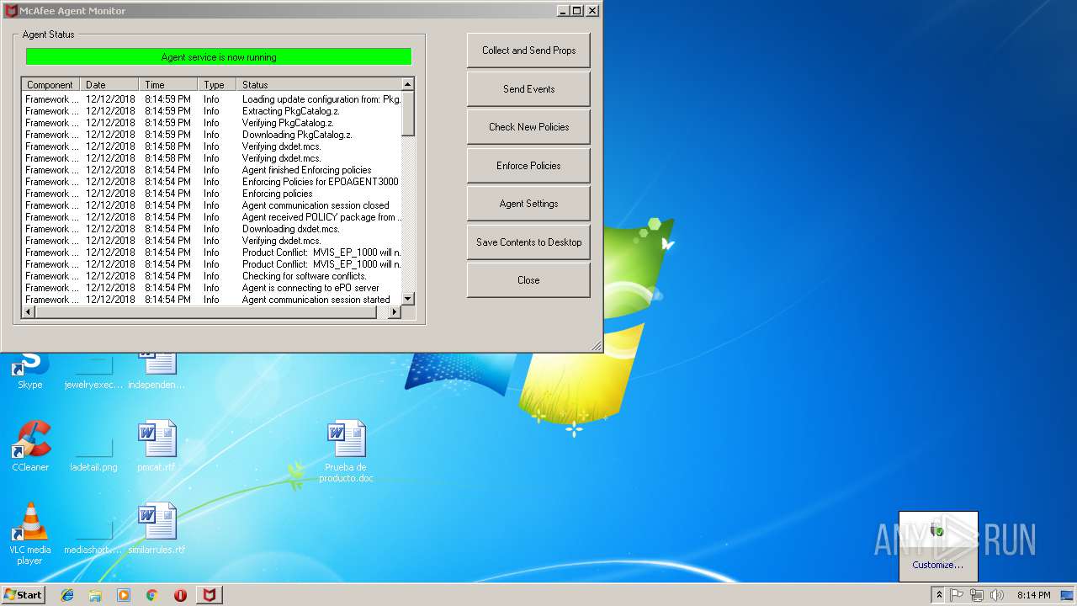The height and width of the screenshot is (606, 1077).
Task: Click the Enforce Policies button
Action: (528, 166)
